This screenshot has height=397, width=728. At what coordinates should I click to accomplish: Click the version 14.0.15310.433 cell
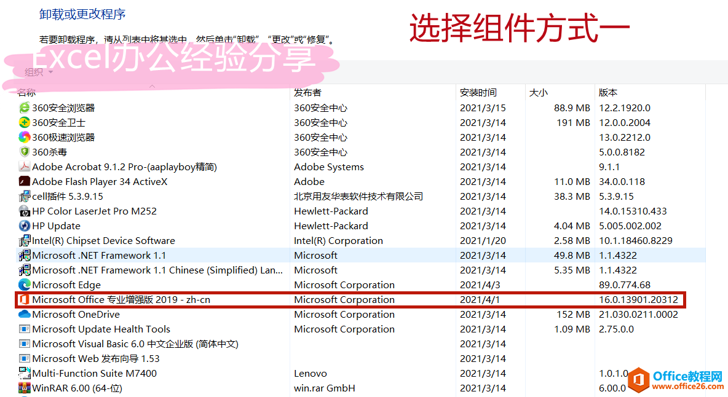pos(633,211)
